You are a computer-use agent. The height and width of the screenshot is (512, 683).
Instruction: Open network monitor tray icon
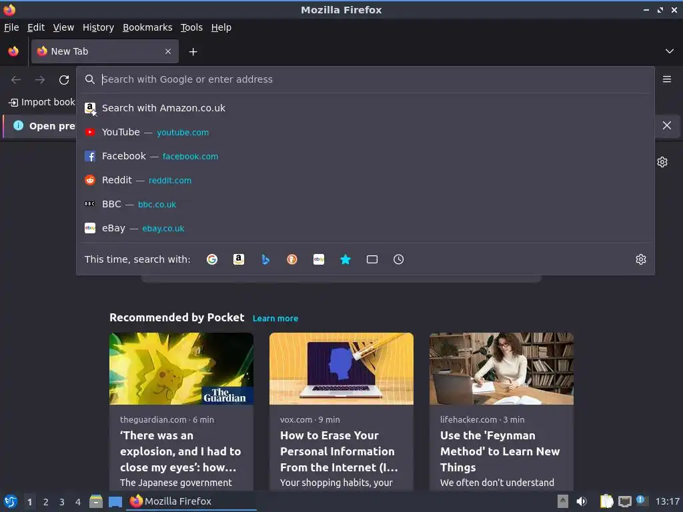(624, 501)
